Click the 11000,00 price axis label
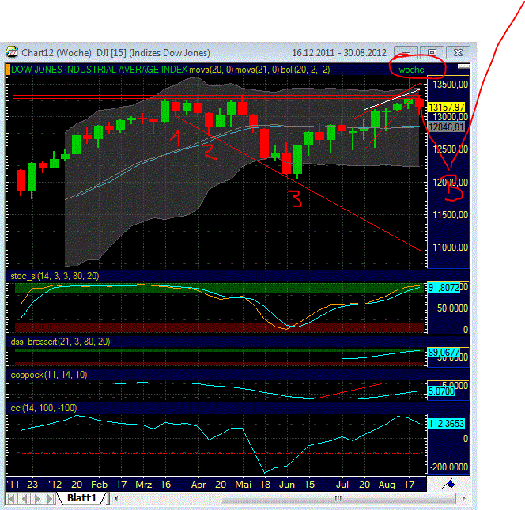This screenshot has height=510, width=525. click(451, 247)
